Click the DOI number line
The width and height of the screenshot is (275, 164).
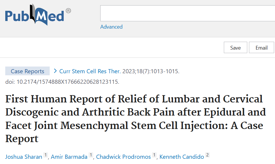(62, 82)
